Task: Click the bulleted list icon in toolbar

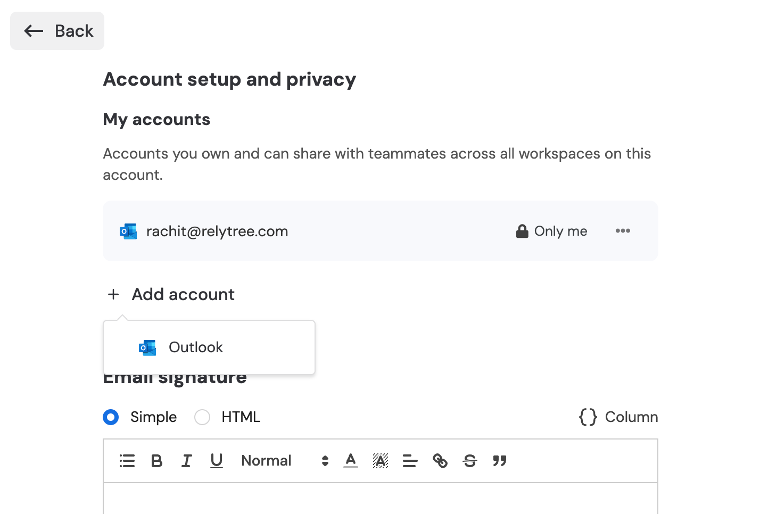Action: [127, 461]
